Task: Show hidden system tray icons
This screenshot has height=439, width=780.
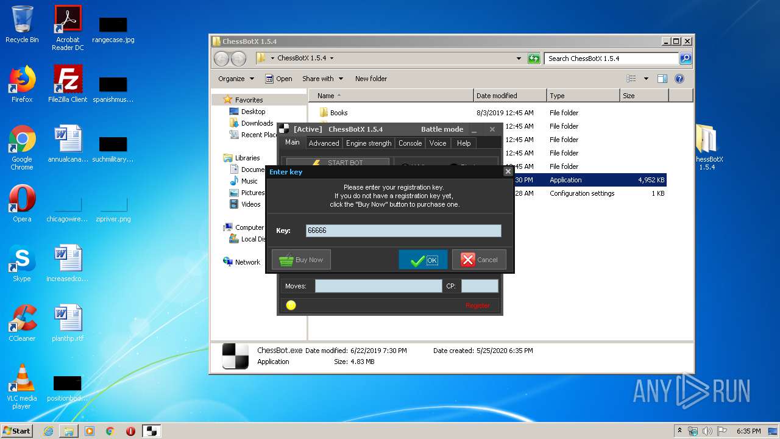Action: click(x=679, y=430)
